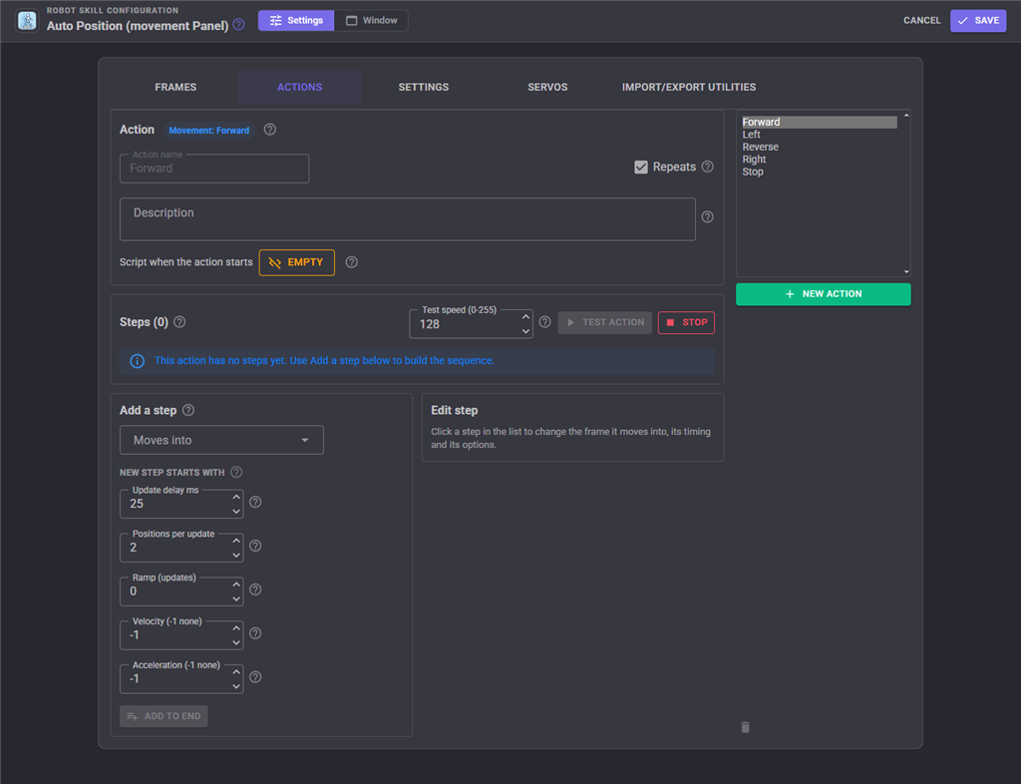Click actions list scrollbar up arrow
This screenshot has height=784, width=1021.
[905, 116]
